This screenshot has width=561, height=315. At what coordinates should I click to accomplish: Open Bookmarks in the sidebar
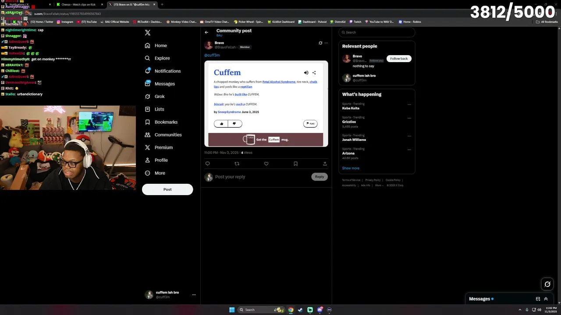point(161,122)
